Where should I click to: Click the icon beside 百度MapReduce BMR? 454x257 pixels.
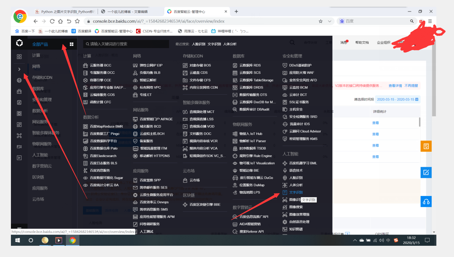coord(85,126)
